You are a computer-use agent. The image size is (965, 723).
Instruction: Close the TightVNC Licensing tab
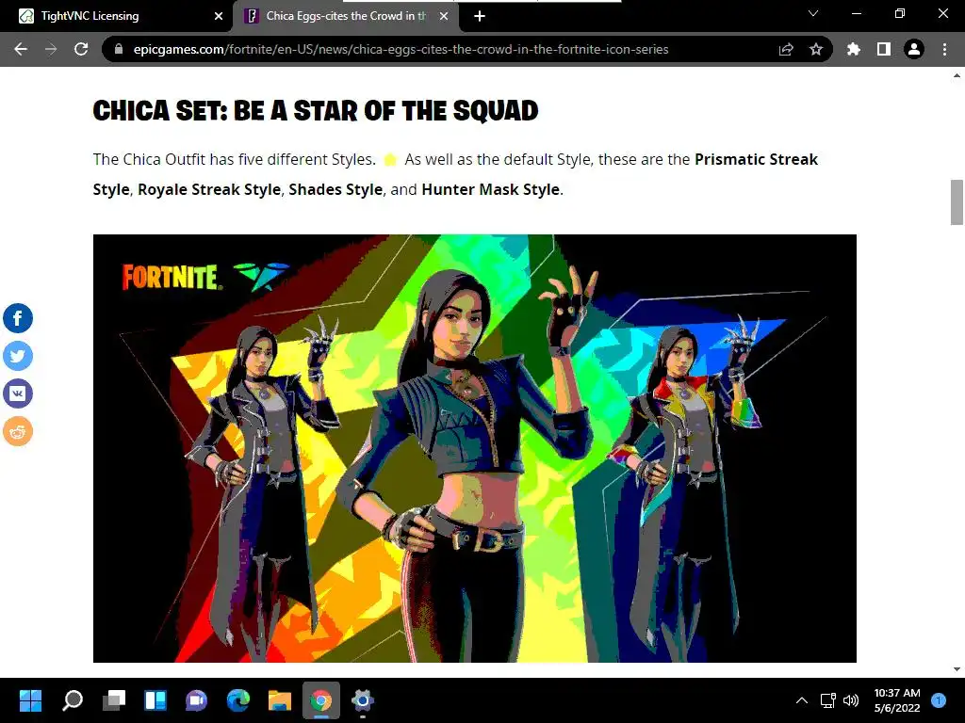tap(219, 16)
